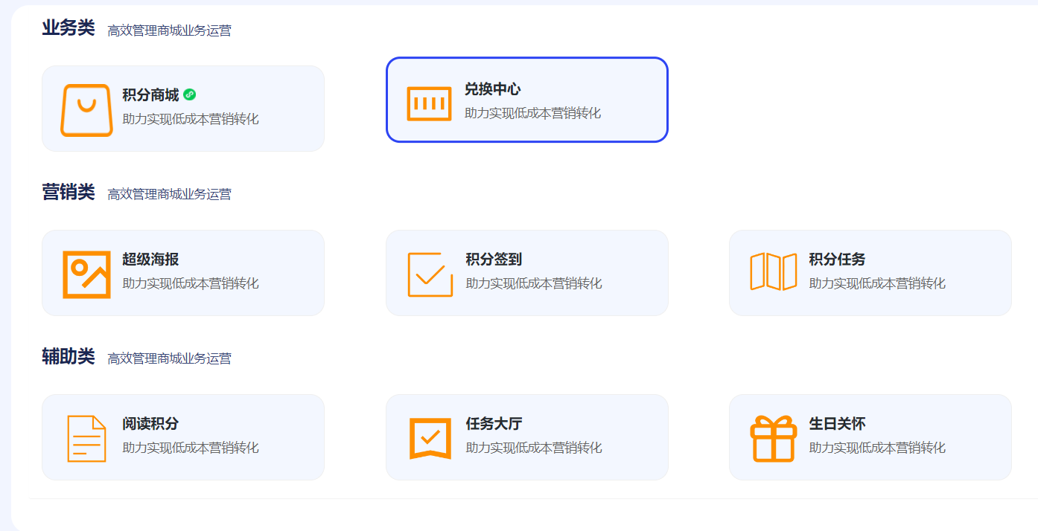Click 助力实现低成本营销转化 under 任务大厅
1038x531 pixels.
535,447
